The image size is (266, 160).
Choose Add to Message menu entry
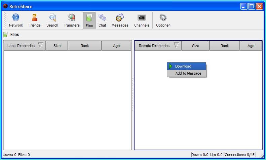pos(186,73)
